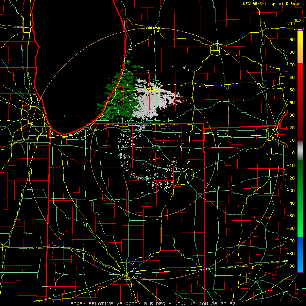Click the Storm Relative Velocity caption at bottom
306x306 pixels.
tap(153, 304)
